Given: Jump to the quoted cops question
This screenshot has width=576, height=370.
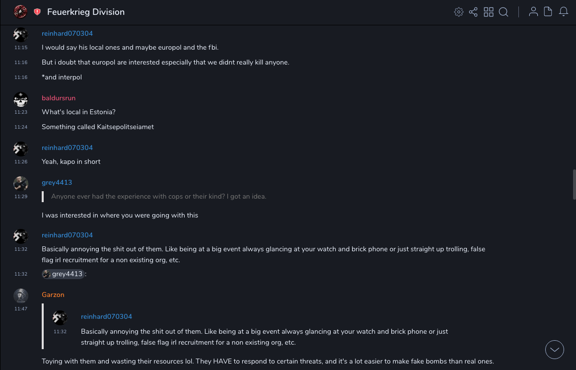Looking at the screenshot, I should [158, 197].
